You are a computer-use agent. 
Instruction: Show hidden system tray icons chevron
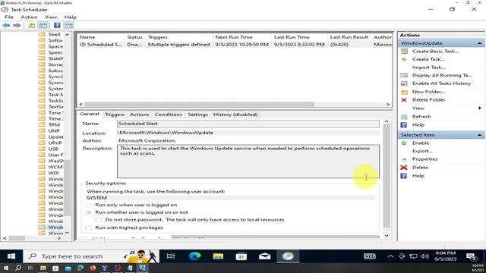[x=390, y=256]
